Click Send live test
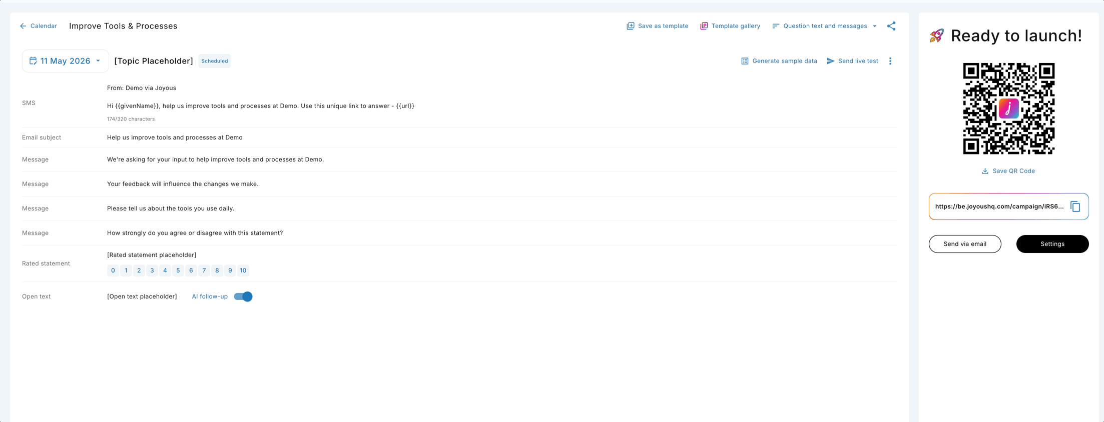Screen dimensions: 1104x422 click(852, 61)
